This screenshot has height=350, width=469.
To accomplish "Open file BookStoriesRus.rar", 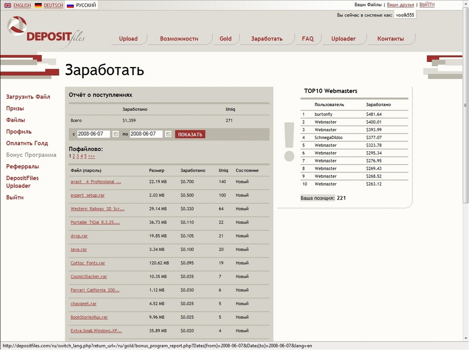I will [x=89, y=317].
